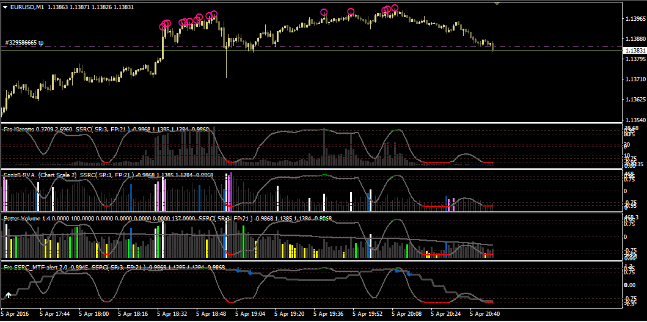647x322 pixels.
Task: Click the 1.13625 price scale label
Action: [635, 100]
